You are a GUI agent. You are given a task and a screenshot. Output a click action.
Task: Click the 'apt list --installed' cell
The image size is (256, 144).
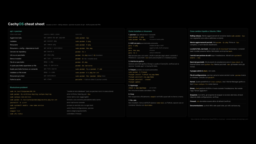(52, 58)
